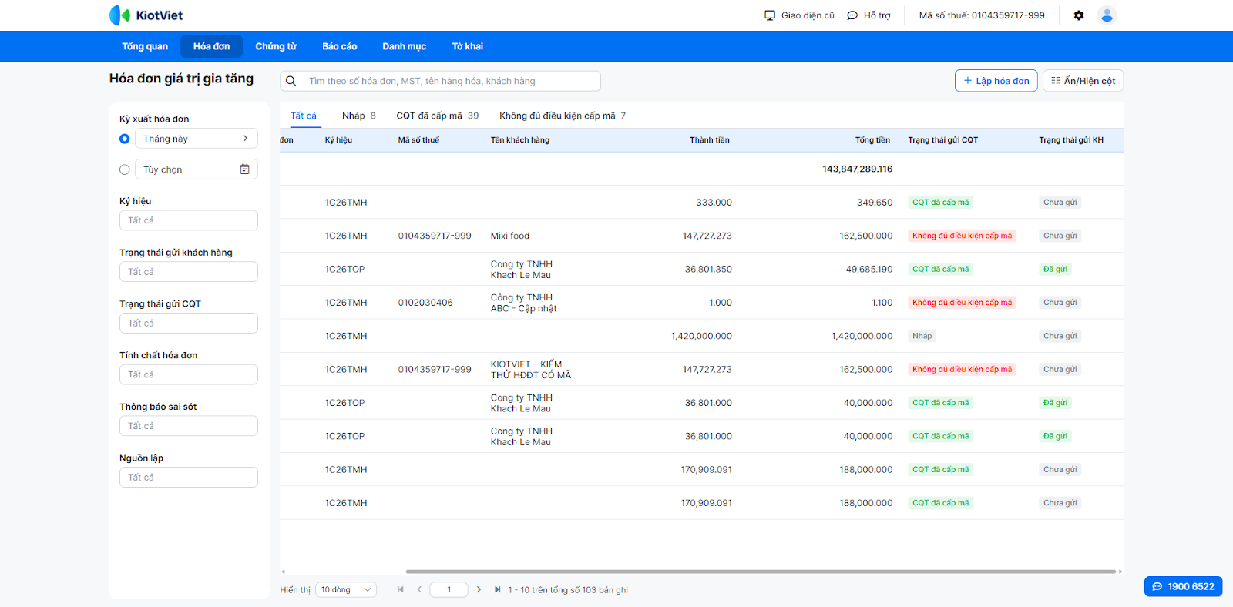Screen dimensions: 1233x607
Task: Open the Báo cáo menu
Action: tap(339, 46)
